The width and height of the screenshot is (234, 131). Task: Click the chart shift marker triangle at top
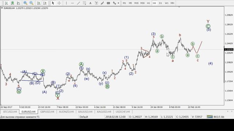pyautogui.click(x=179, y=7)
